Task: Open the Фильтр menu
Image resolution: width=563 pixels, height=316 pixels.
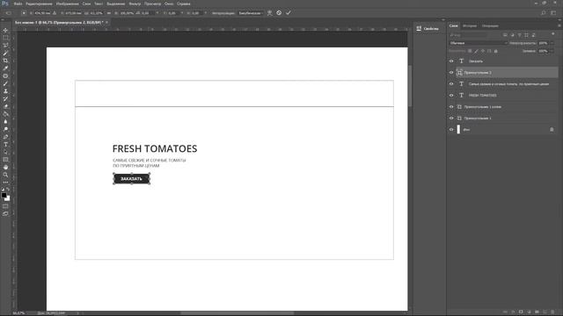Action: click(135, 4)
